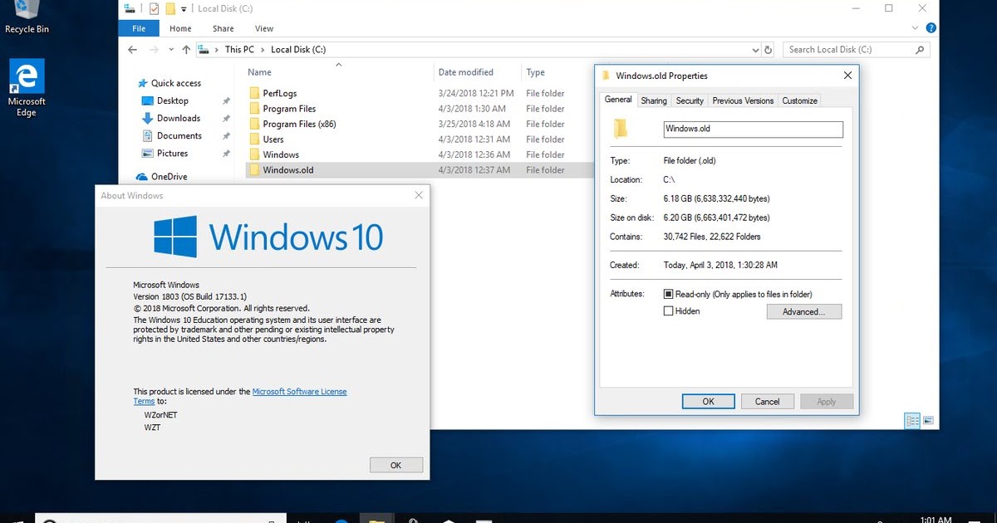Go up one level with the up arrow

[186, 50]
